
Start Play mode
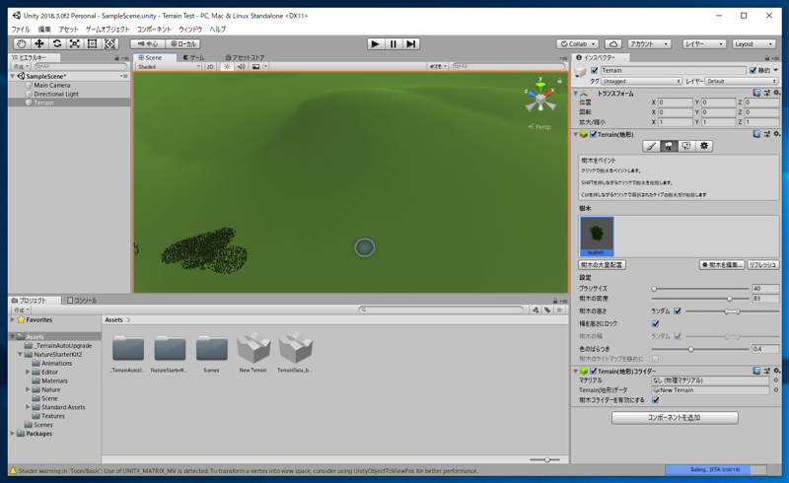pos(375,43)
